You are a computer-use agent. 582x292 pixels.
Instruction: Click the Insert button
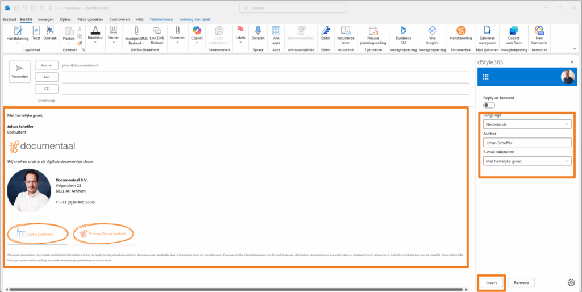tap(491, 283)
